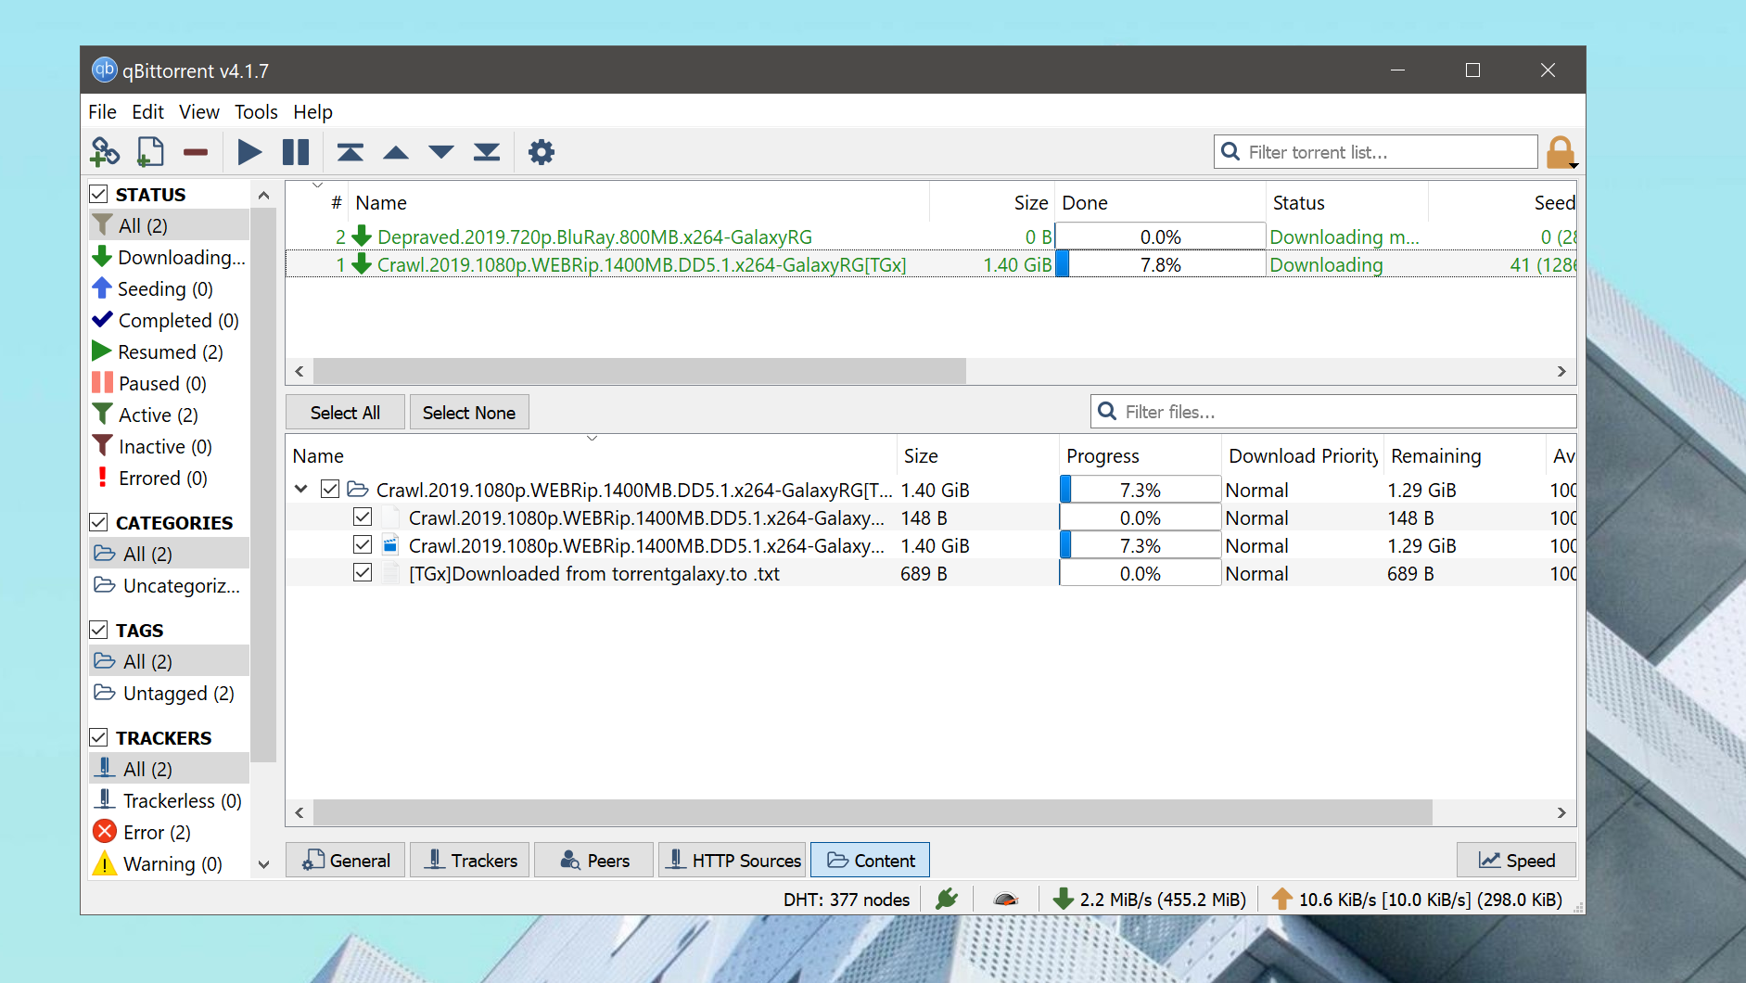Switch to the General tab
The image size is (1746, 983).
pyautogui.click(x=346, y=860)
